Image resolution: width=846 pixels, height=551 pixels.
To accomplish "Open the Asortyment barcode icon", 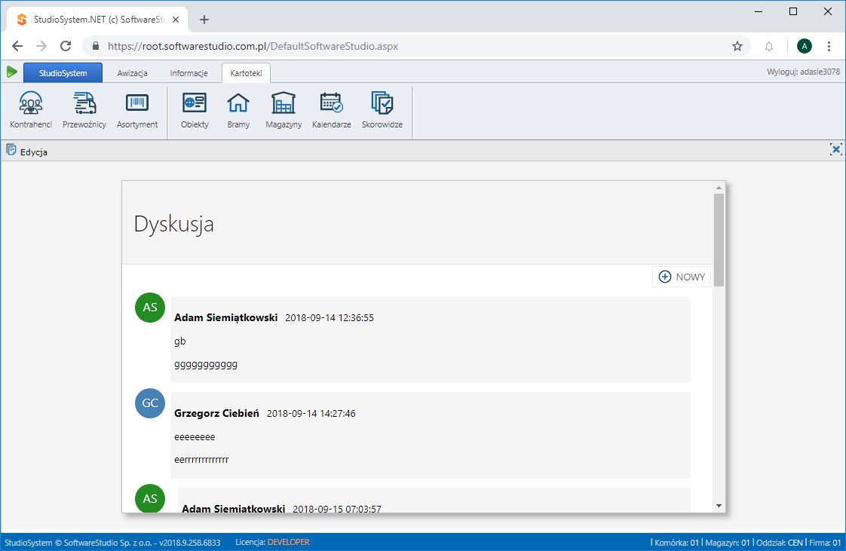I will (x=137, y=111).
